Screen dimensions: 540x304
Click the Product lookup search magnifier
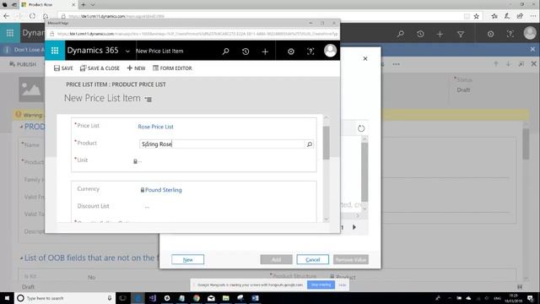[x=310, y=144]
